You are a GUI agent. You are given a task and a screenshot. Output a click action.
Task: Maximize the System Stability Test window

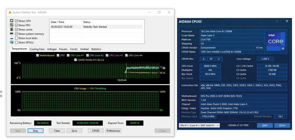click(159, 12)
